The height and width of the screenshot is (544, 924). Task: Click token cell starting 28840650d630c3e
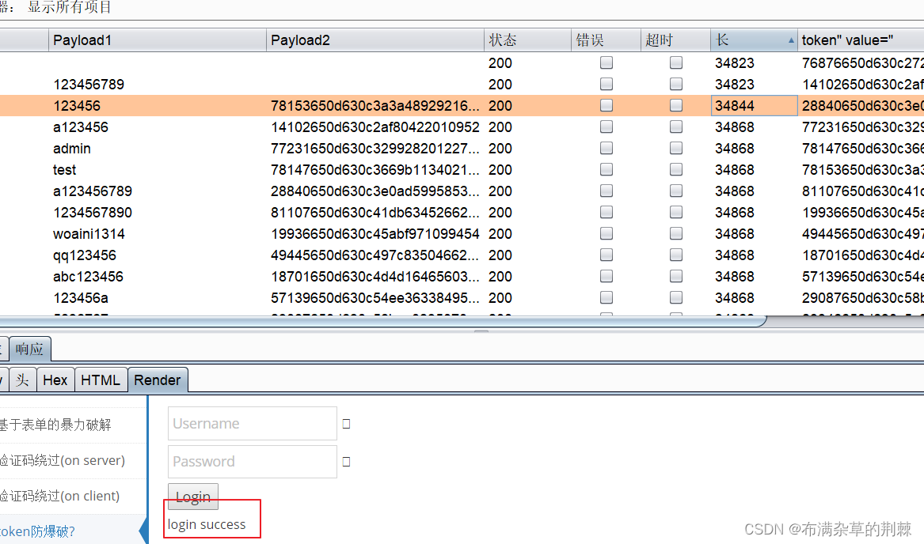862,106
